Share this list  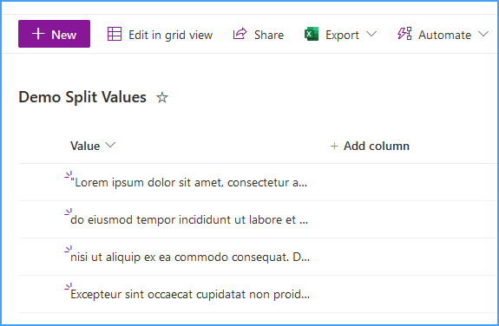[258, 35]
